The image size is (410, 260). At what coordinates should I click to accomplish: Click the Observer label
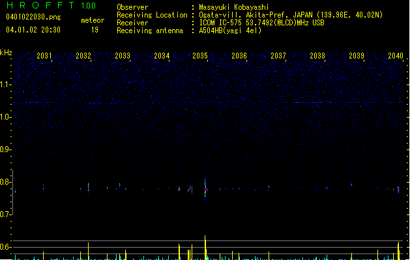(132, 7)
